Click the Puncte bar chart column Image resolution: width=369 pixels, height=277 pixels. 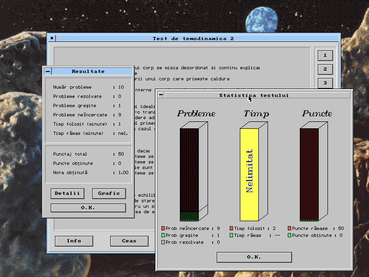[309, 175]
